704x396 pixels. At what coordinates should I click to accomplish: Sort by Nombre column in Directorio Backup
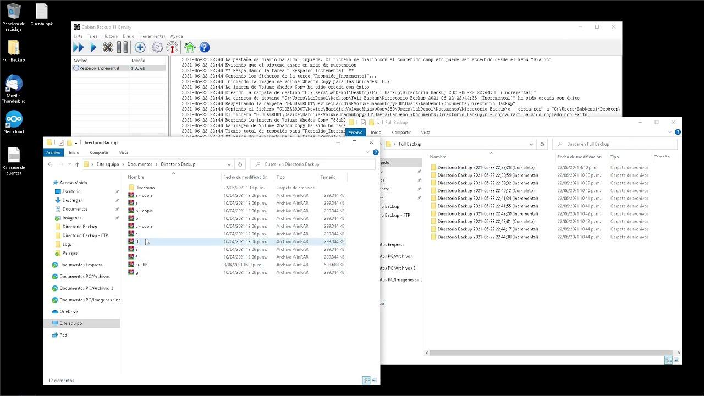(173, 177)
